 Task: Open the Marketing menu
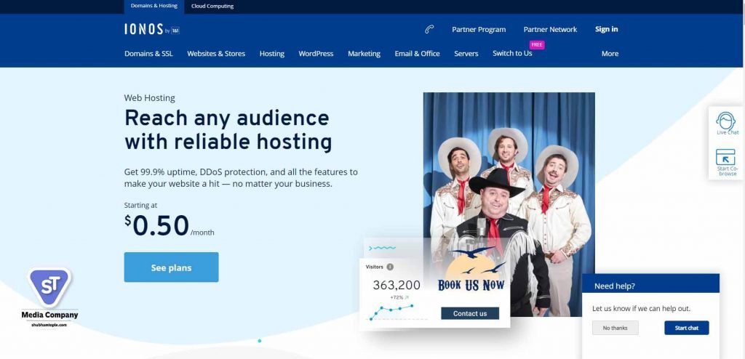click(x=364, y=54)
